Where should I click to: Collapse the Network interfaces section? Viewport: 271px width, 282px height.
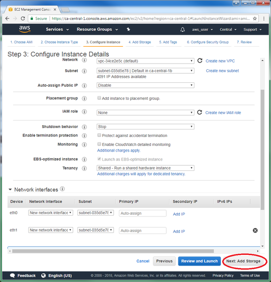coord(10,189)
